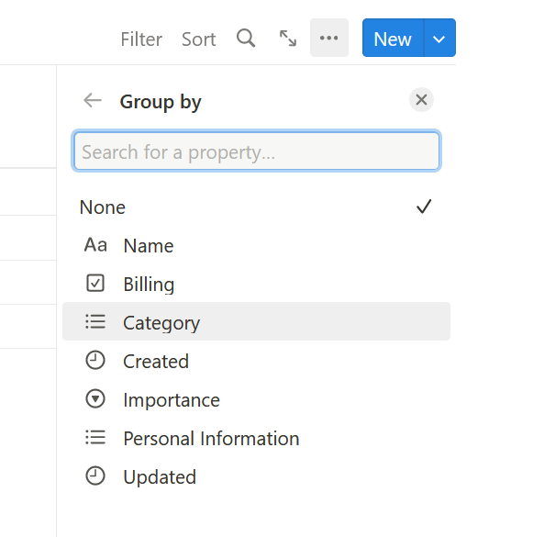
Task: Click the checkbox icon beside Billing
Action: (x=95, y=284)
